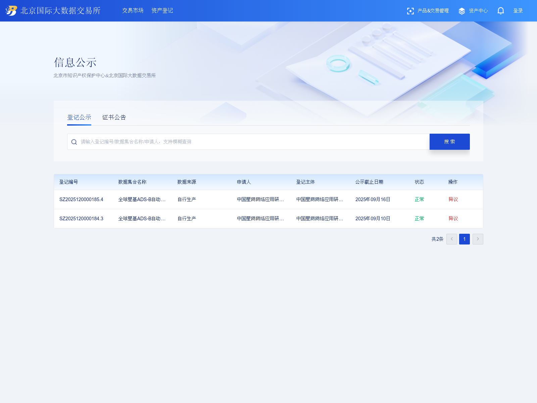Click date 2025年09月16日
The width and height of the screenshot is (537, 403).
pos(373,199)
